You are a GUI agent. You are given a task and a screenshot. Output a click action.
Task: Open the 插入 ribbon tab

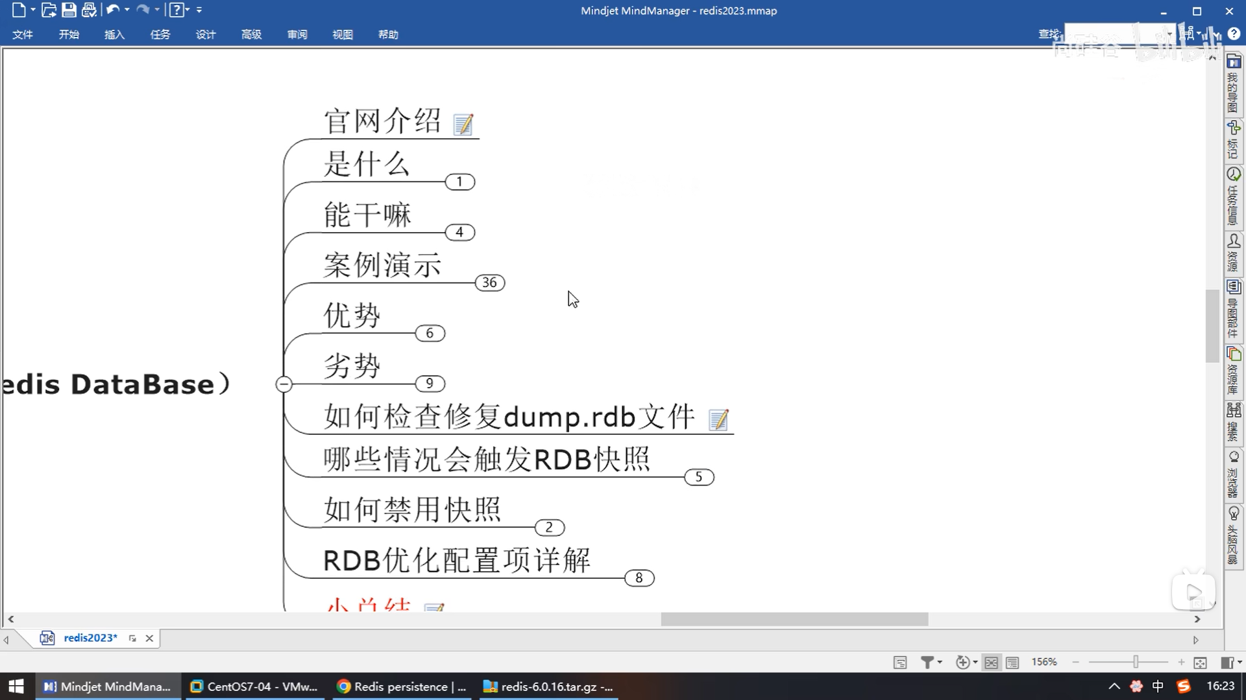pyautogui.click(x=114, y=34)
